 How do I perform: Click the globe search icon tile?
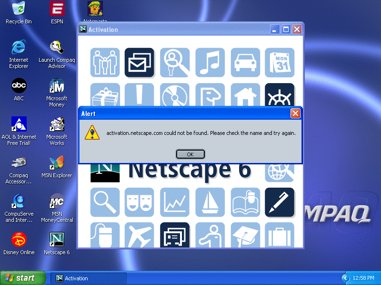[x=280, y=173]
